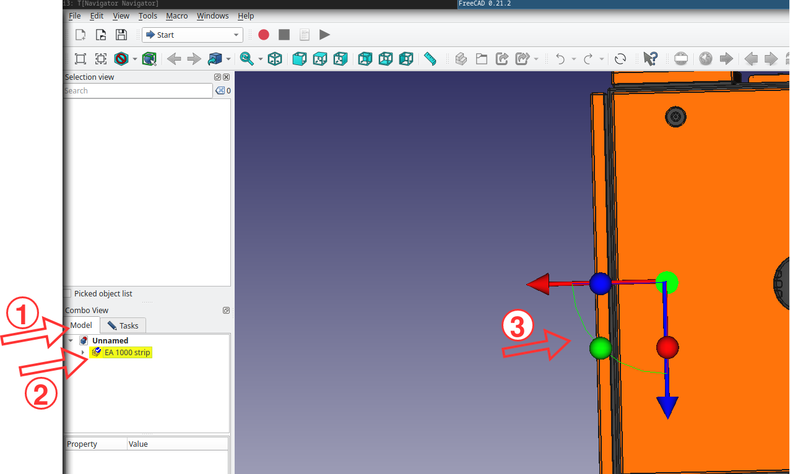Click the Fit selection icon
The height and width of the screenshot is (474, 790).
(x=101, y=59)
